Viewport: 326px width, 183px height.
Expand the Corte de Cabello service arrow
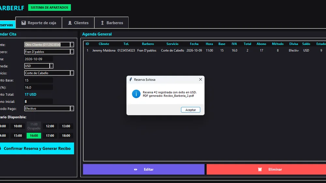click(x=72, y=73)
